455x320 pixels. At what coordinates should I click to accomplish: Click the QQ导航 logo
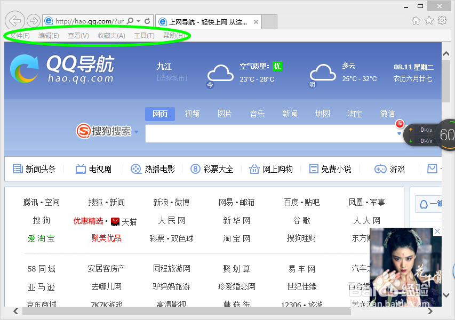(62, 69)
